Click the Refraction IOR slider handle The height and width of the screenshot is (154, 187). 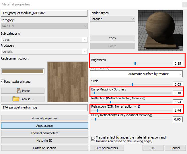click(x=98, y=110)
